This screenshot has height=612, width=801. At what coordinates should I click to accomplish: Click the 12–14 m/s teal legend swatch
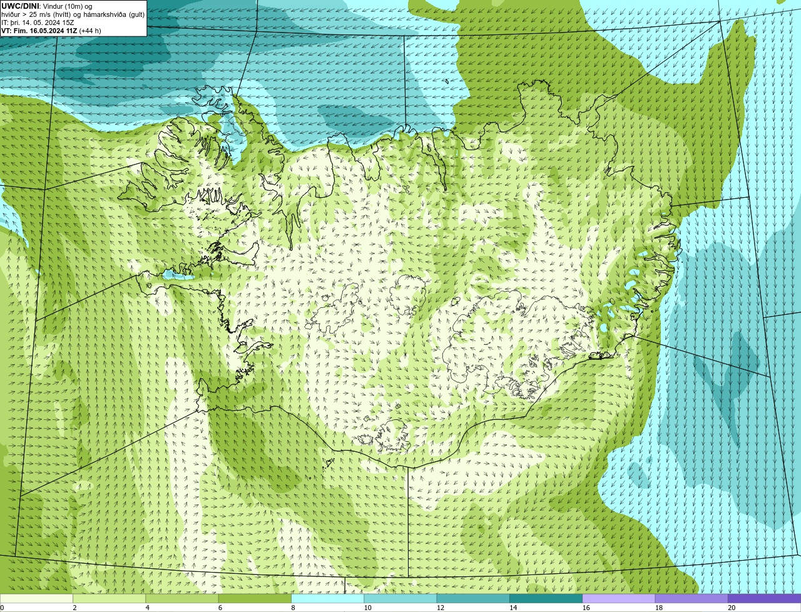point(473,598)
